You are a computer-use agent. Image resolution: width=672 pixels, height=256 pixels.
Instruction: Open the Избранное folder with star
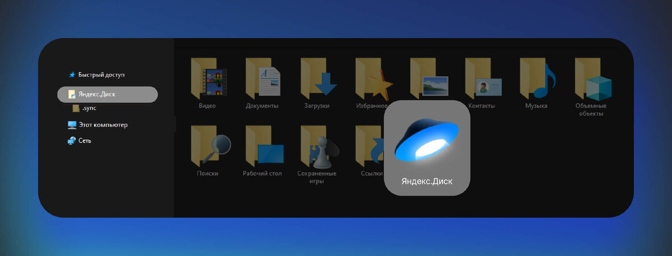pyautogui.click(x=373, y=78)
